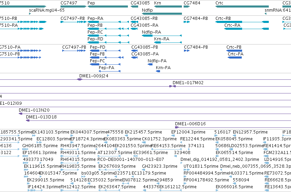Select the Krn gene label

(x=158, y=3)
